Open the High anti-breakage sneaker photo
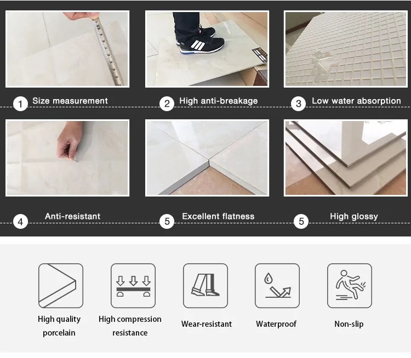Screen dimensions: 411x358 tap(207, 49)
